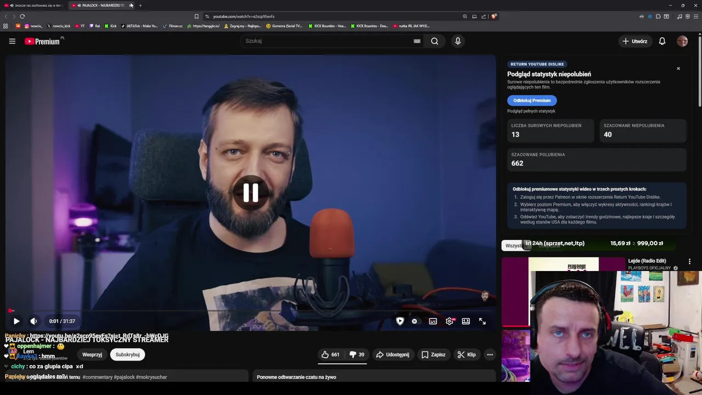Image resolution: width=702 pixels, height=395 pixels.
Task: Toggle subtitles captions button
Action: tap(433, 321)
